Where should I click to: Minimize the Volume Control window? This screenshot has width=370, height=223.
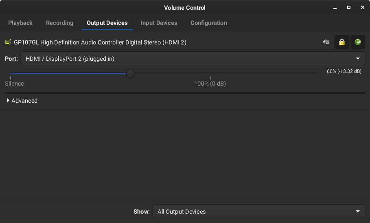(x=335, y=8)
